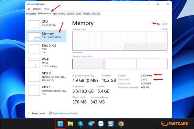Close the Task Manager window
Image resolution: width=194 pixels, height=129 pixels.
click(167, 4)
